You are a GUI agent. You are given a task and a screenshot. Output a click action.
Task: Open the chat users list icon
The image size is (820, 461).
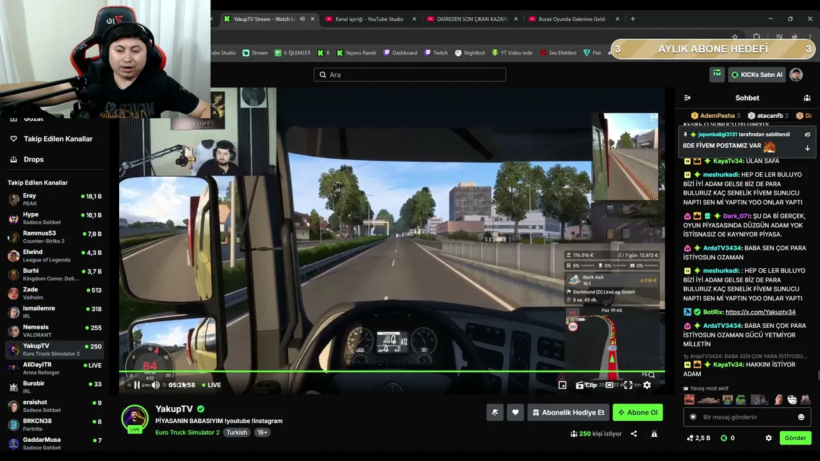pos(807,98)
